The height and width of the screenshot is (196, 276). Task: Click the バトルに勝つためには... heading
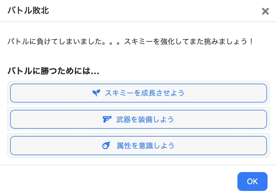53,71
